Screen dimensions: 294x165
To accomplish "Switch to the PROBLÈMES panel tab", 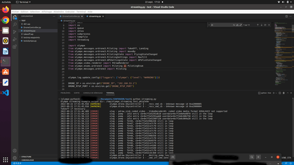I will [66, 93].
